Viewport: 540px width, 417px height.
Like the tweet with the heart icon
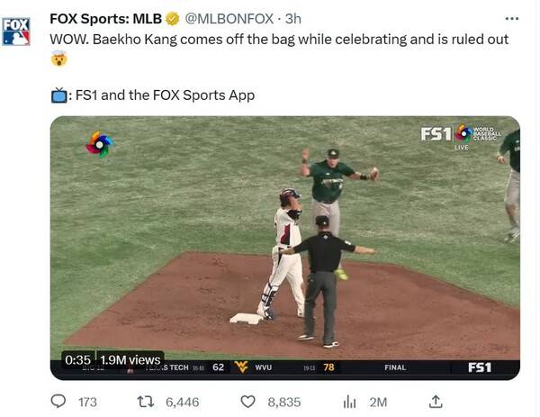pyautogui.click(x=251, y=401)
